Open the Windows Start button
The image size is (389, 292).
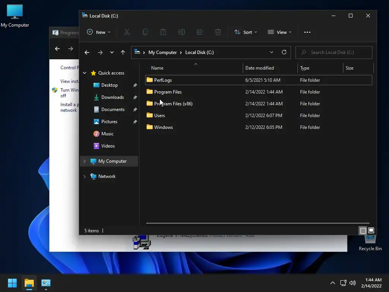click(x=12, y=283)
